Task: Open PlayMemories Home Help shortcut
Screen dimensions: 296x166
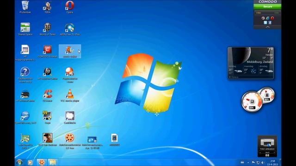Action: (x=25, y=75)
